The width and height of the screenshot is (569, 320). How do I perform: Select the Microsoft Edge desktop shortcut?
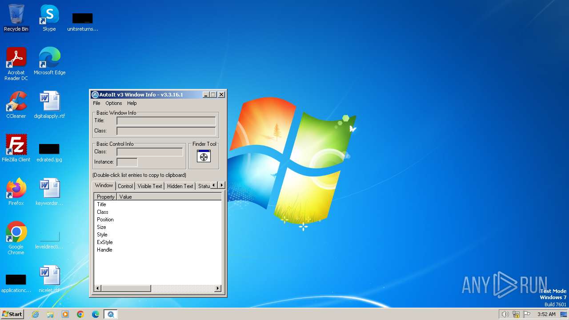(49, 61)
